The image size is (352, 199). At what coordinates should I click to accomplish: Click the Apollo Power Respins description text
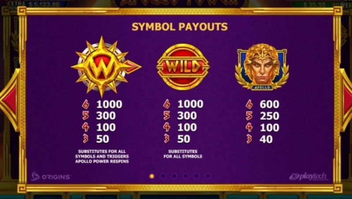102,156
